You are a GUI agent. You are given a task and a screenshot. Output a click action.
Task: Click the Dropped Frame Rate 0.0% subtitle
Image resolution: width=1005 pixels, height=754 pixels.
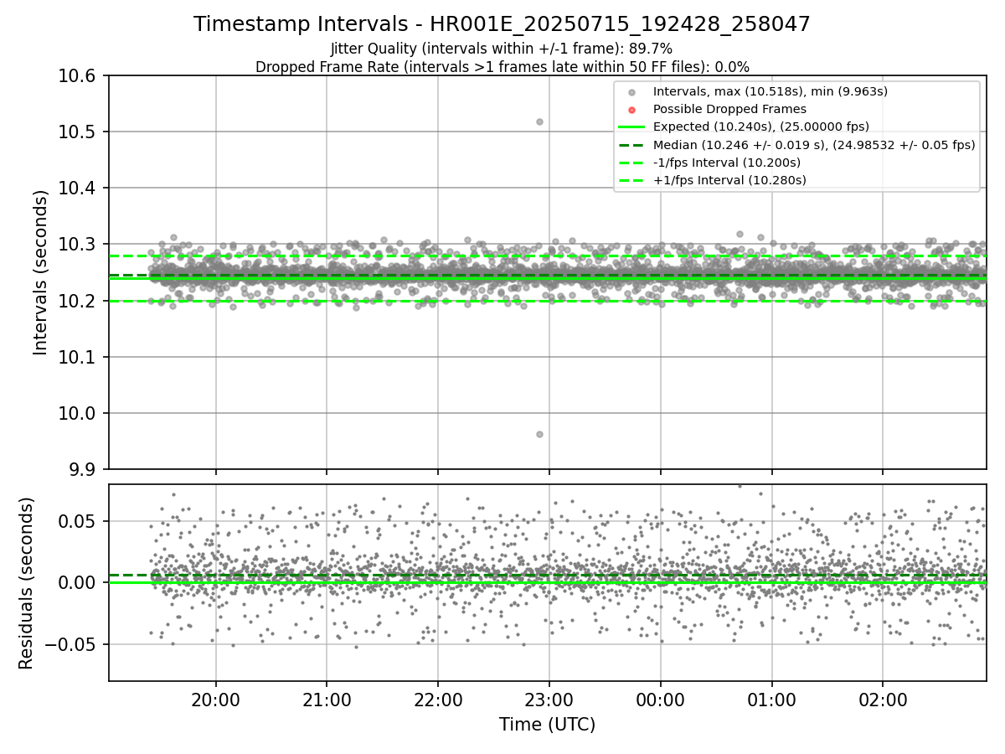[502, 67]
